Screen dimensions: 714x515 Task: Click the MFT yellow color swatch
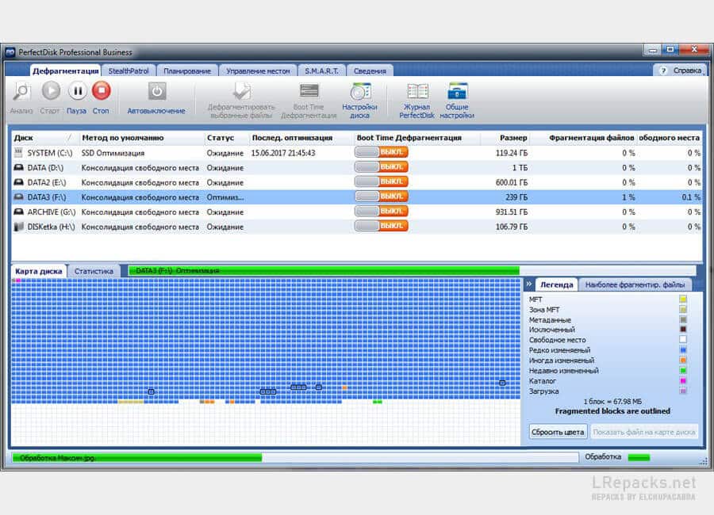click(x=682, y=299)
